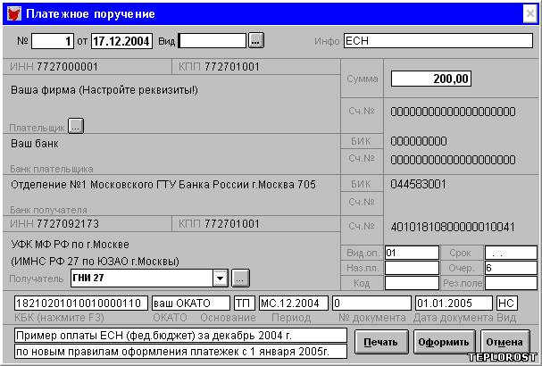Click the Период field МС.12.2004
The height and width of the screenshot is (366, 542).
[x=292, y=304]
